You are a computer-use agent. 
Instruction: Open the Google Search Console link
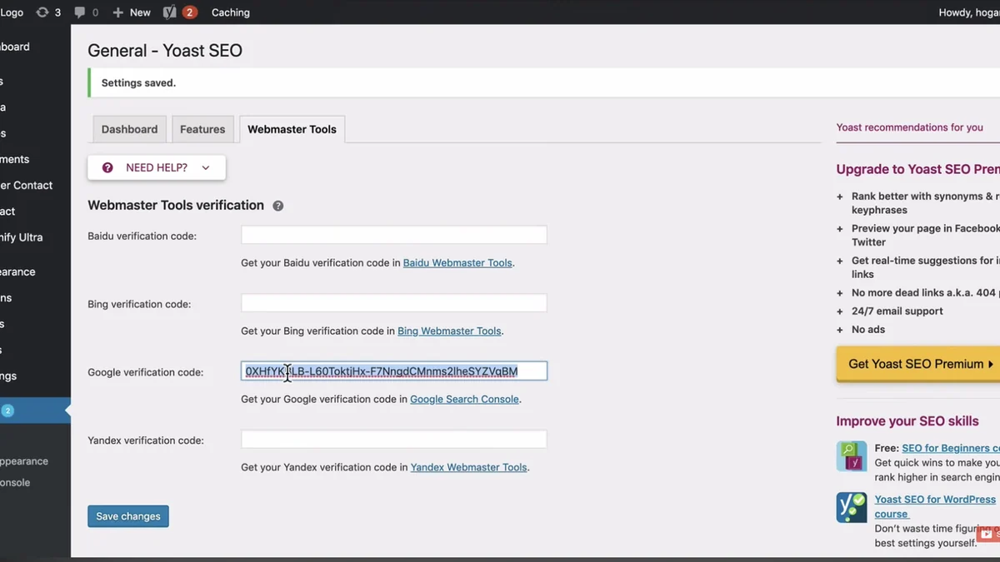tap(464, 399)
